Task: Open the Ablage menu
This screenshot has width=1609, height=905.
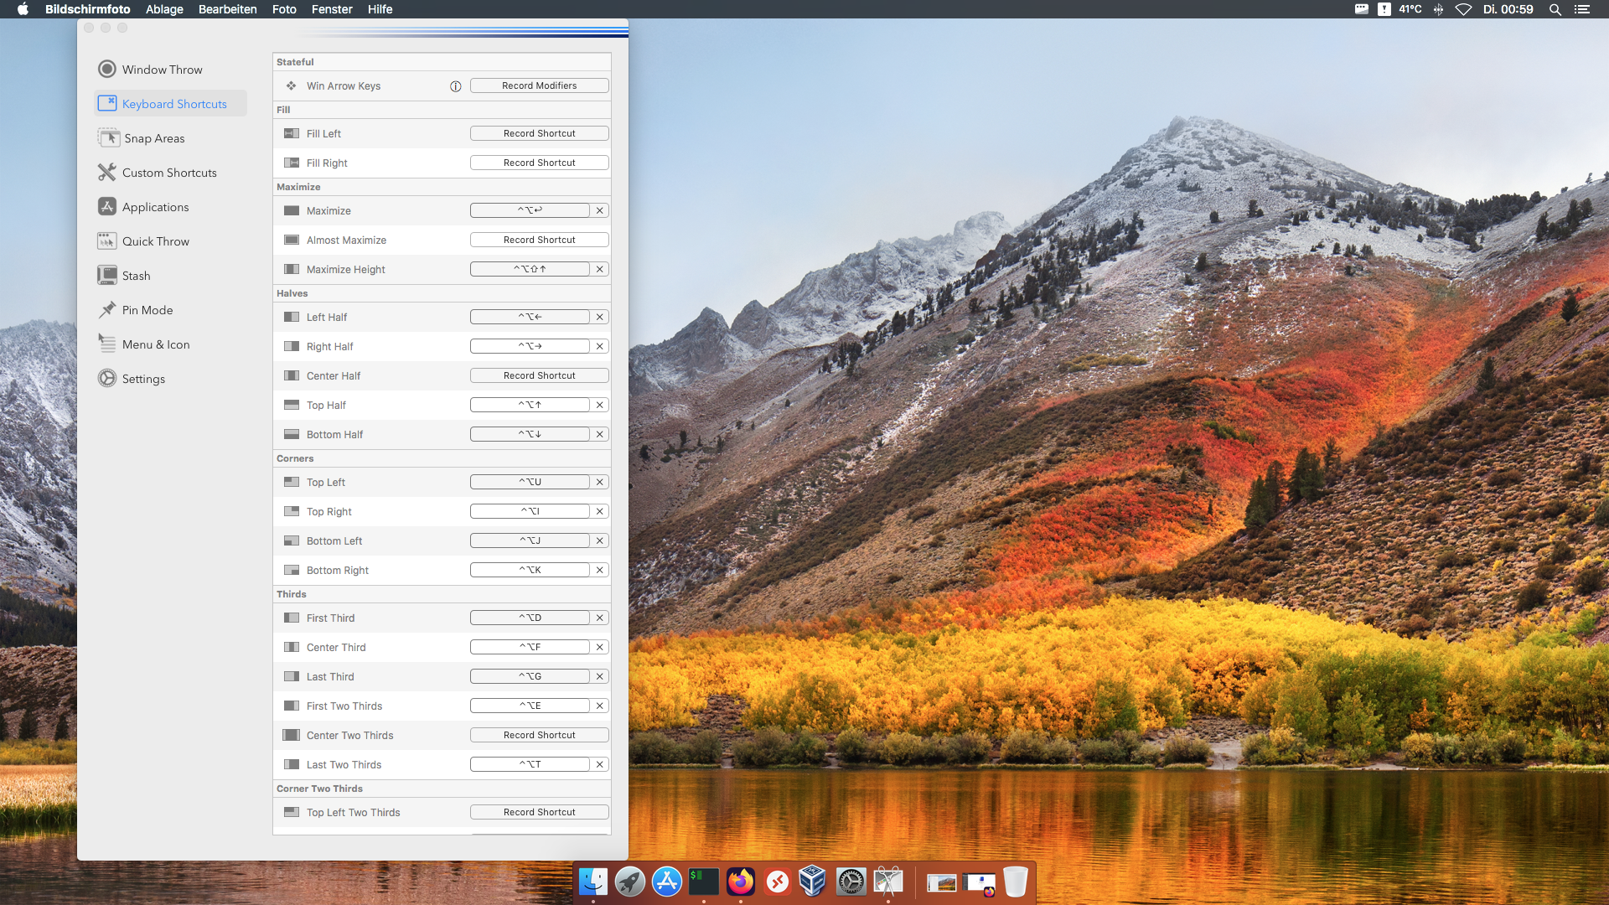Action: [164, 9]
